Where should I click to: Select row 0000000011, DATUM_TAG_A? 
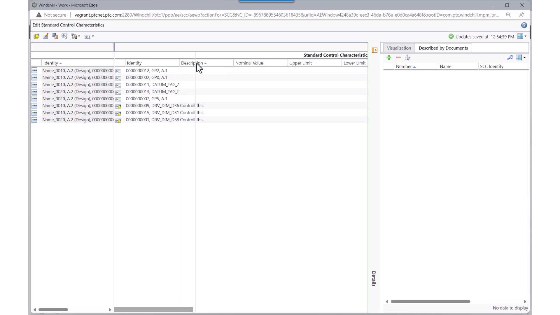(241, 85)
